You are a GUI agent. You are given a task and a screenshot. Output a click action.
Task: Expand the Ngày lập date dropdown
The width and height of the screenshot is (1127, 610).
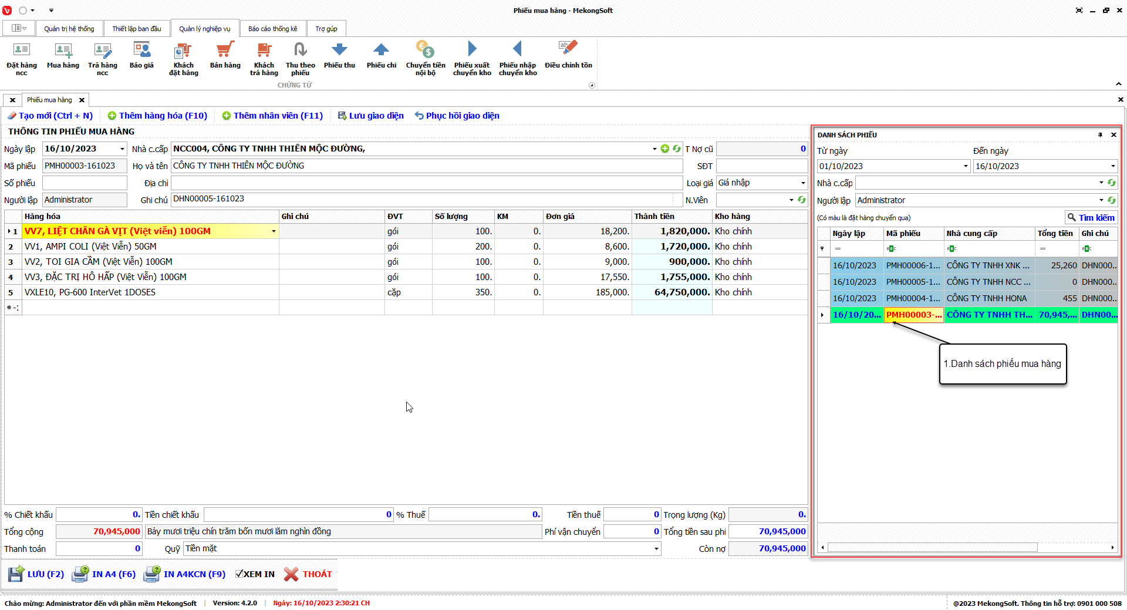pyautogui.click(x=122, y=149)
